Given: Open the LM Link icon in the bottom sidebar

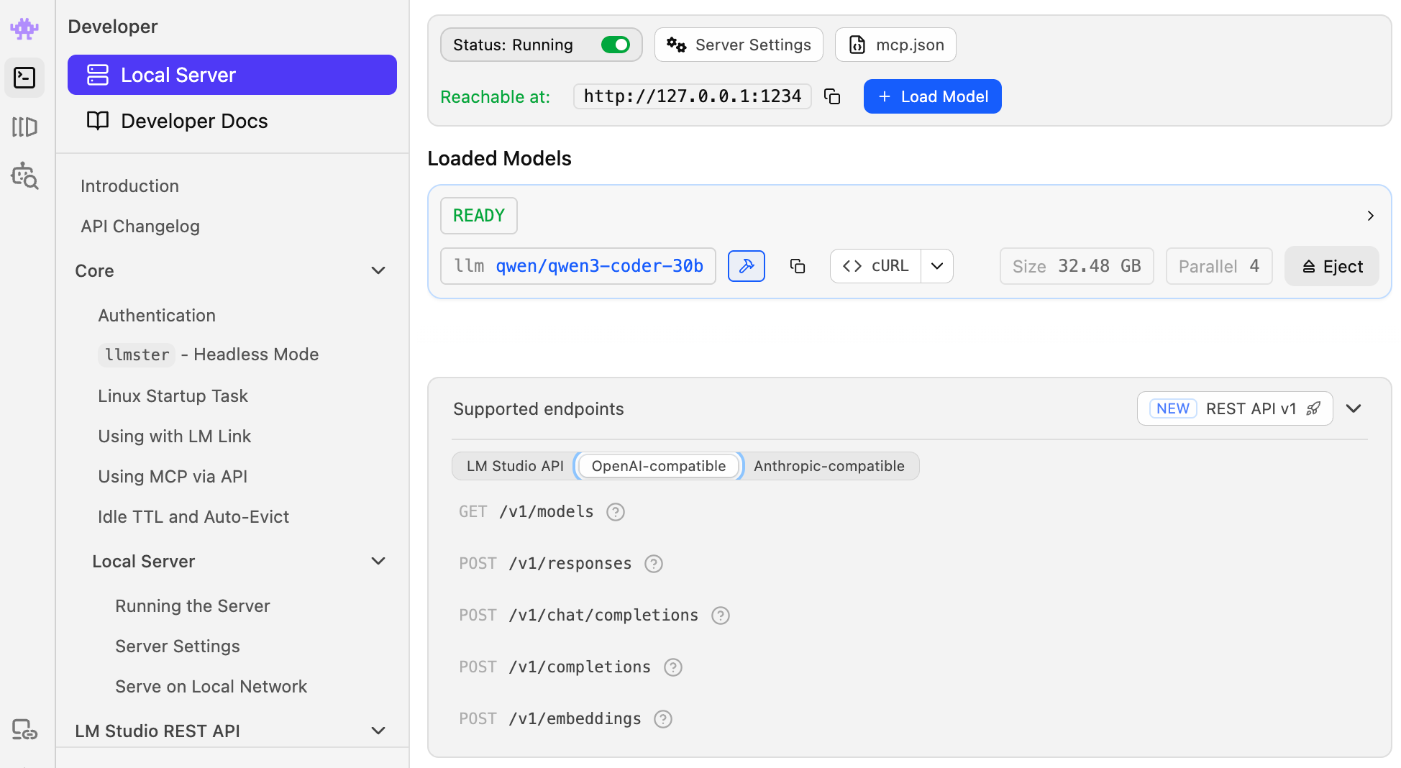Looking at the screenshot, I should click(24, 729).
